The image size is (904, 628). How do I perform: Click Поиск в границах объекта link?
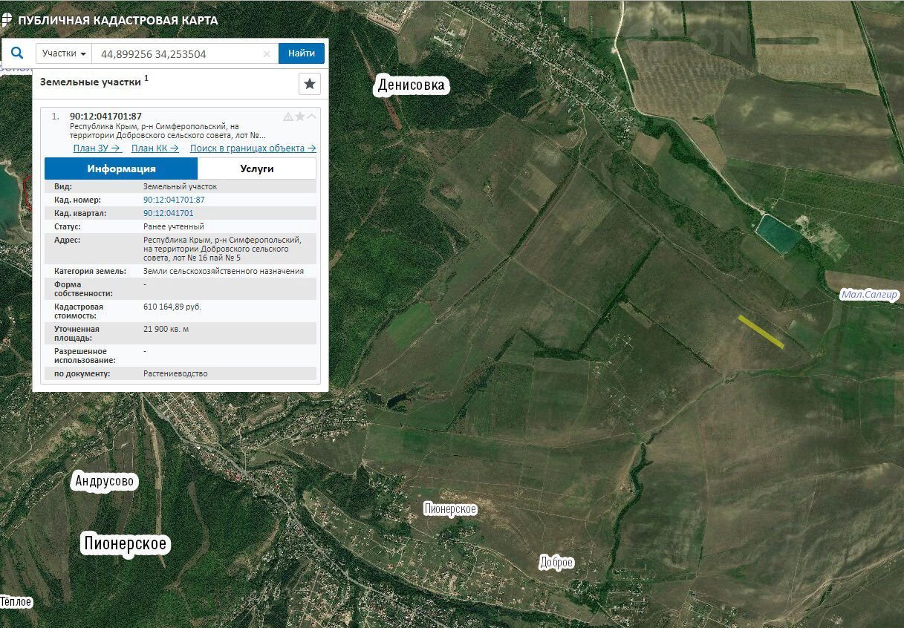(x=253, y=148)
